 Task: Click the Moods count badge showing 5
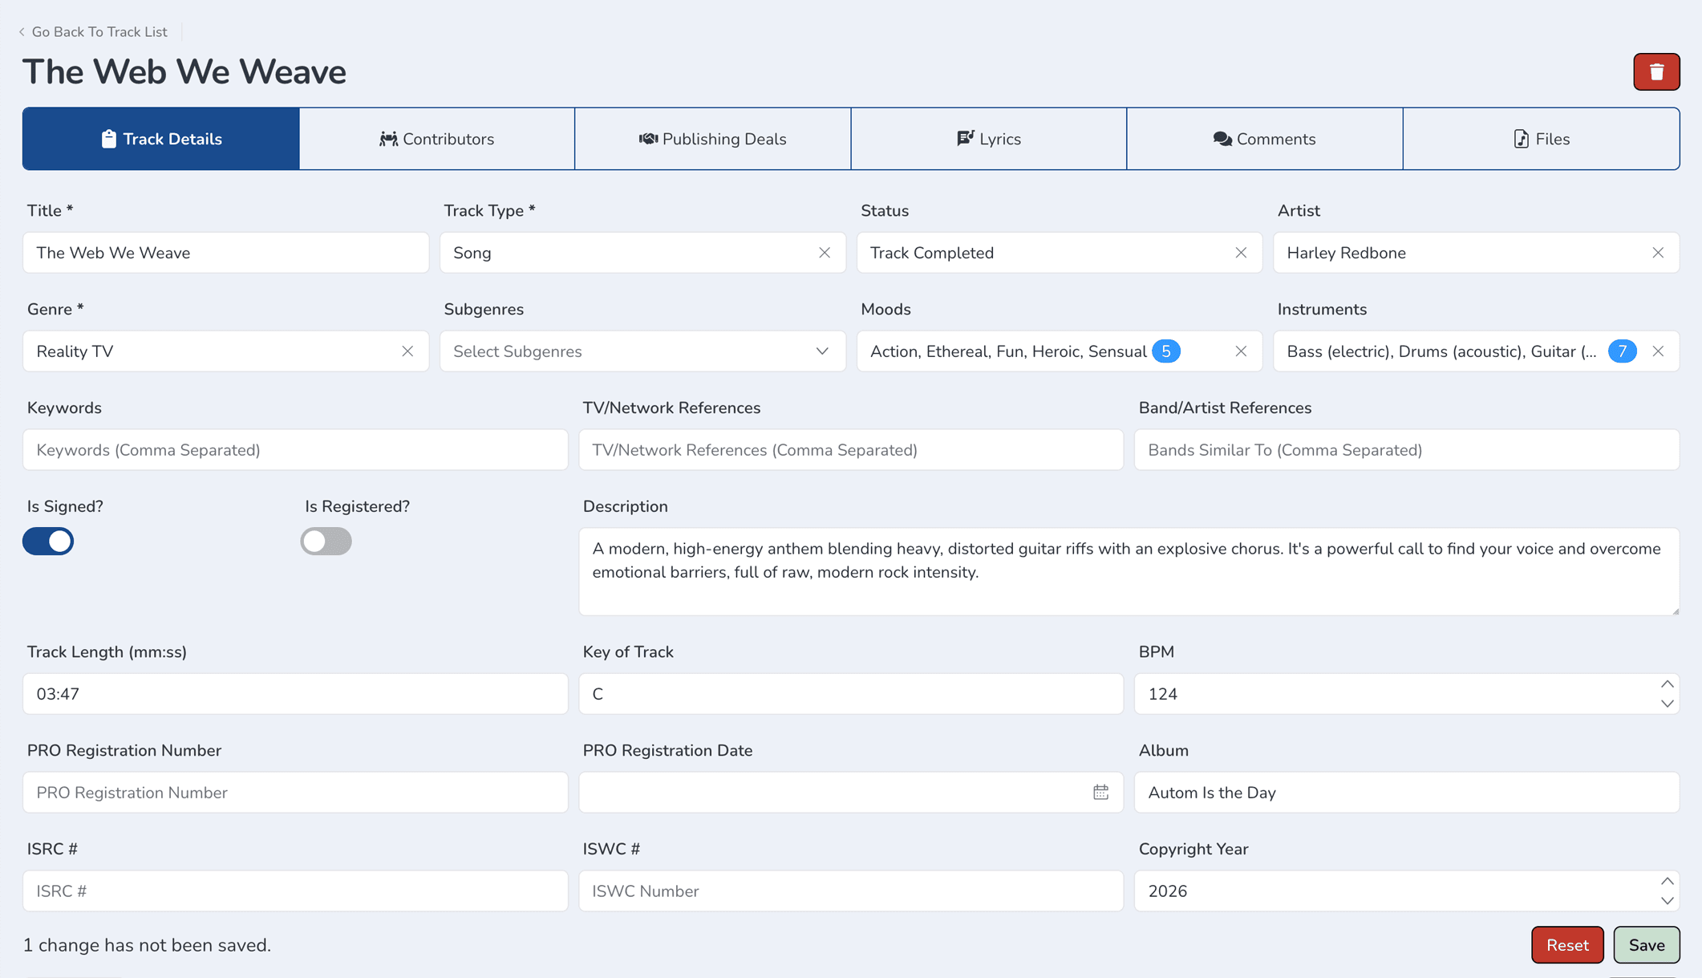coord(1165,351)
